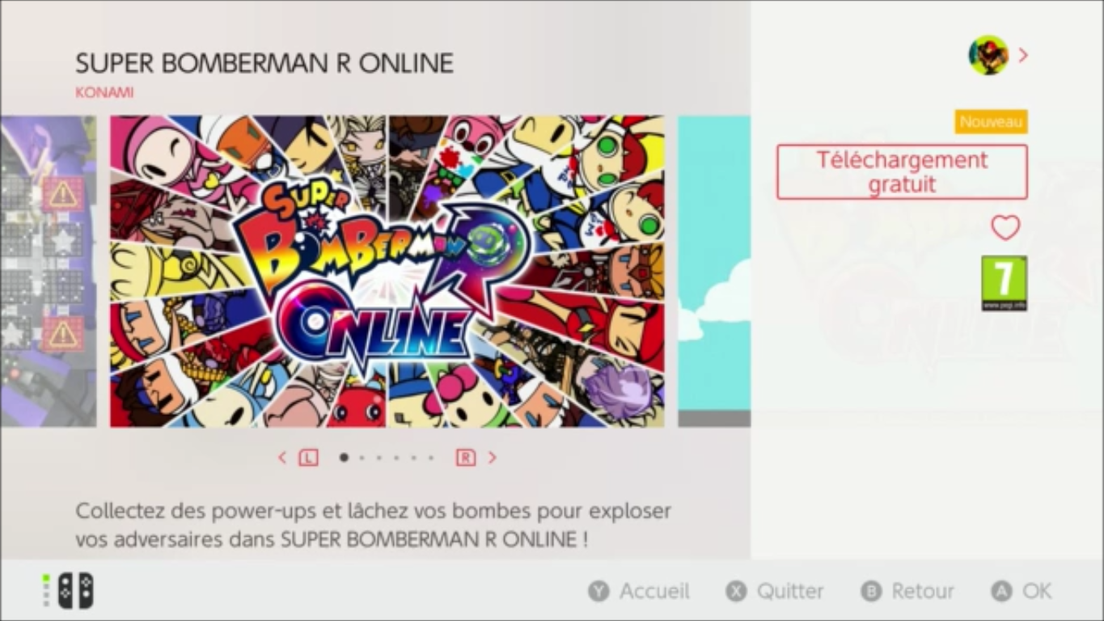Click the L shoulder button icon

[x=308, y=458]
